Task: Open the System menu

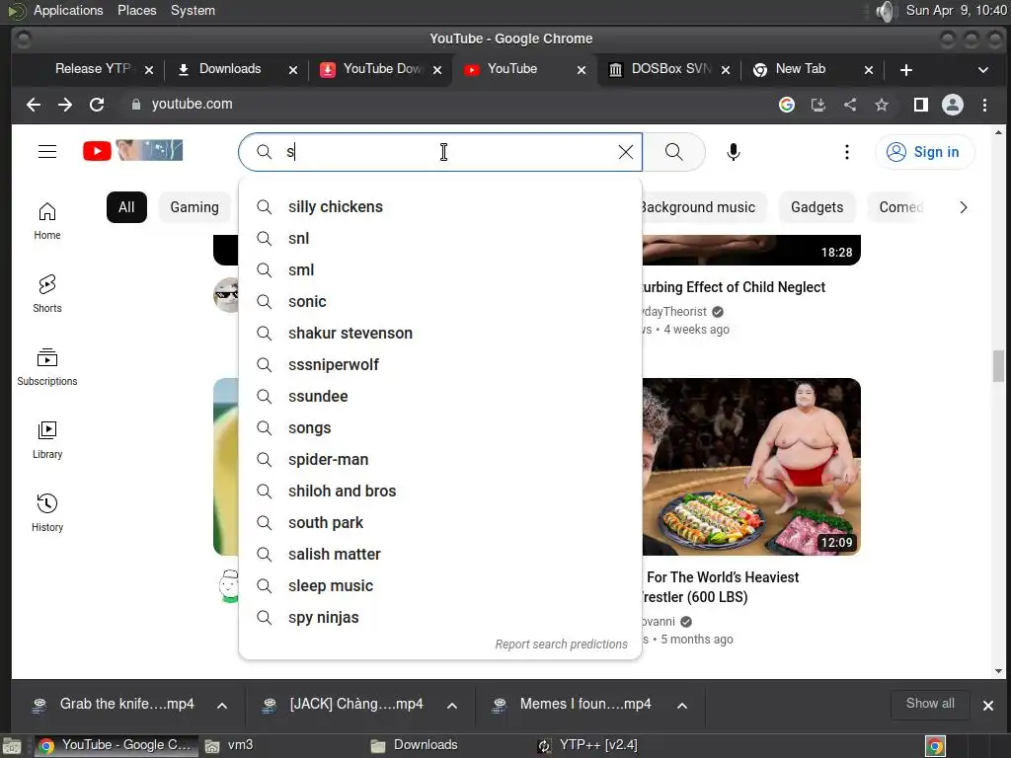Action: pyautogui.click(x=193, y=10)
